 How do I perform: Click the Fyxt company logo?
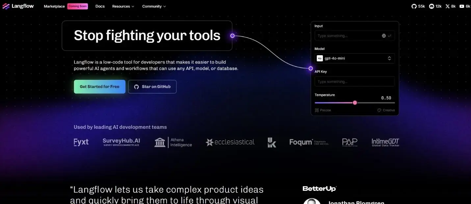pyautogui.click(x=81, y=142)
